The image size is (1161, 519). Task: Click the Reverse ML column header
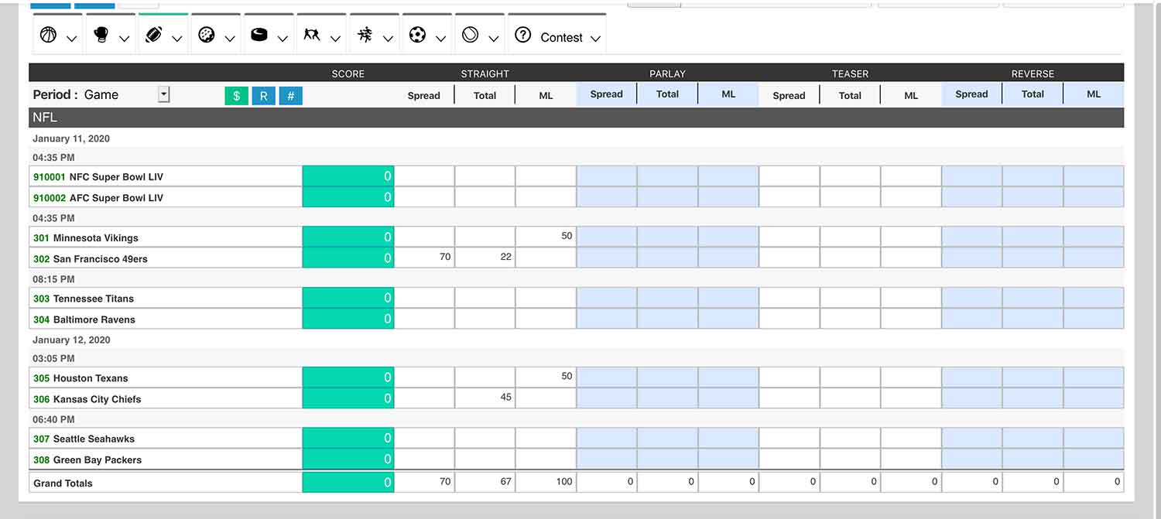(1094, 94)
